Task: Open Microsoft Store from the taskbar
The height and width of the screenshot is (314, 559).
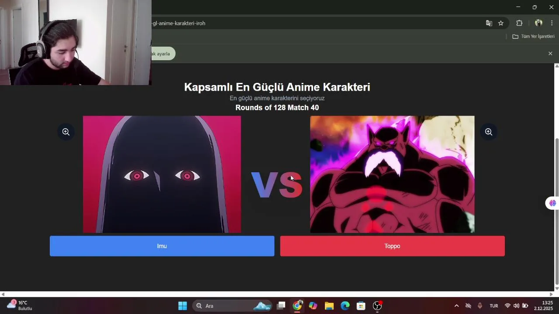Action: 361,306
